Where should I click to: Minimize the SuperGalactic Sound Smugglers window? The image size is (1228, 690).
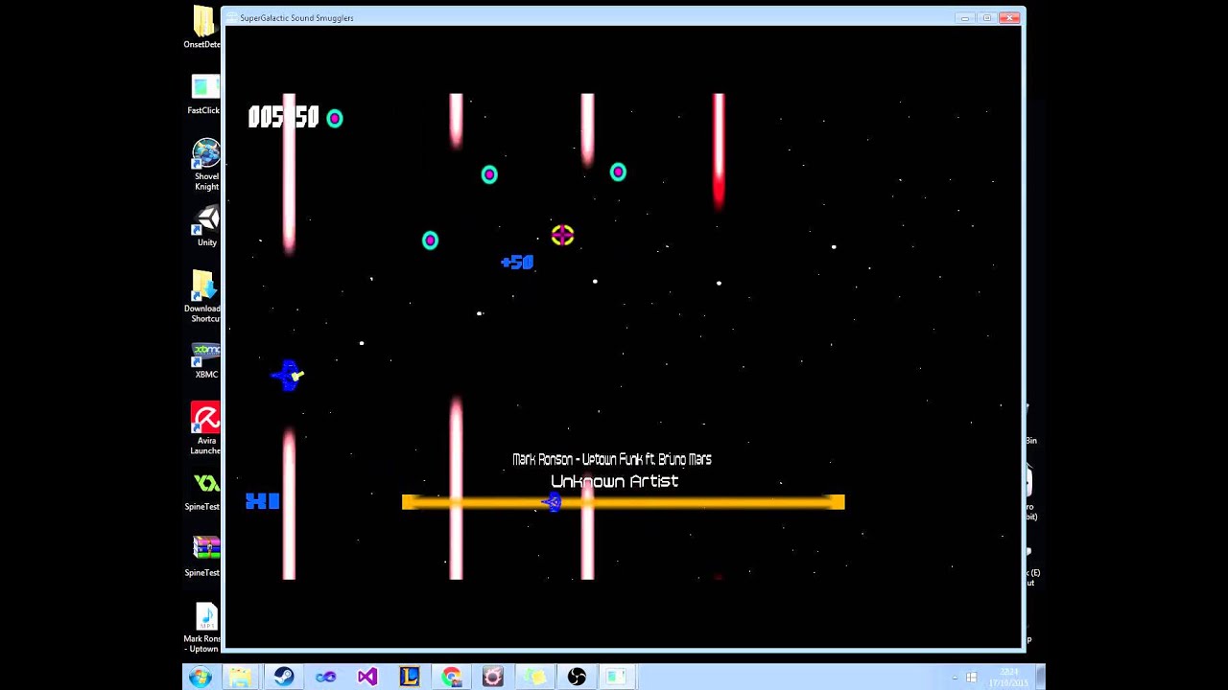click(965, 17)
